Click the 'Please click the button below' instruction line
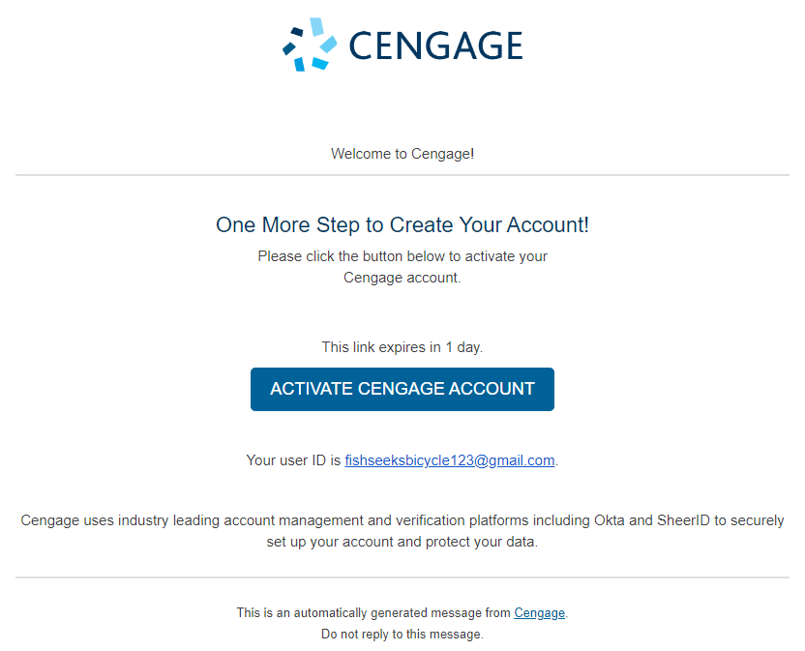This screenshot has width=805, height=651. click(402, 256)
